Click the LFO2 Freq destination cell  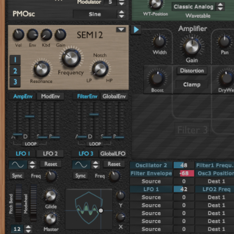pyautogui.click(x=216, y=190)
